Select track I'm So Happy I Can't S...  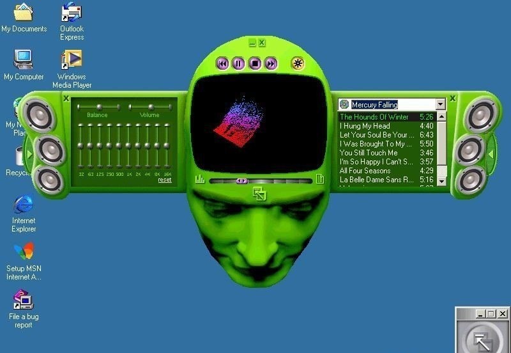tap(387, 162)
